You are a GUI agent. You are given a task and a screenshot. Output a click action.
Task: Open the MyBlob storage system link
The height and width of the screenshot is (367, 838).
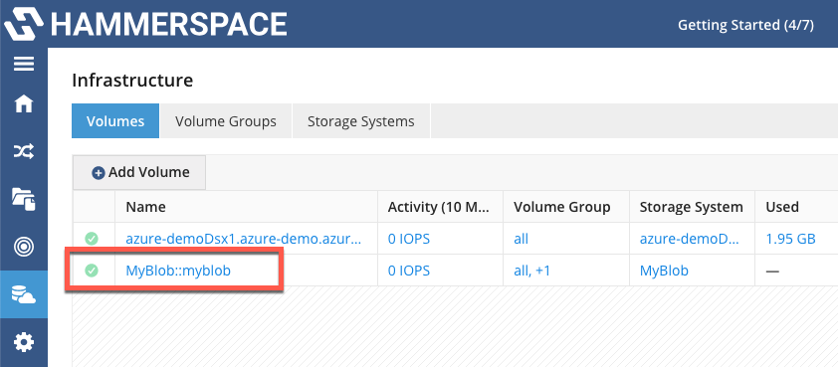coord(664,271)
